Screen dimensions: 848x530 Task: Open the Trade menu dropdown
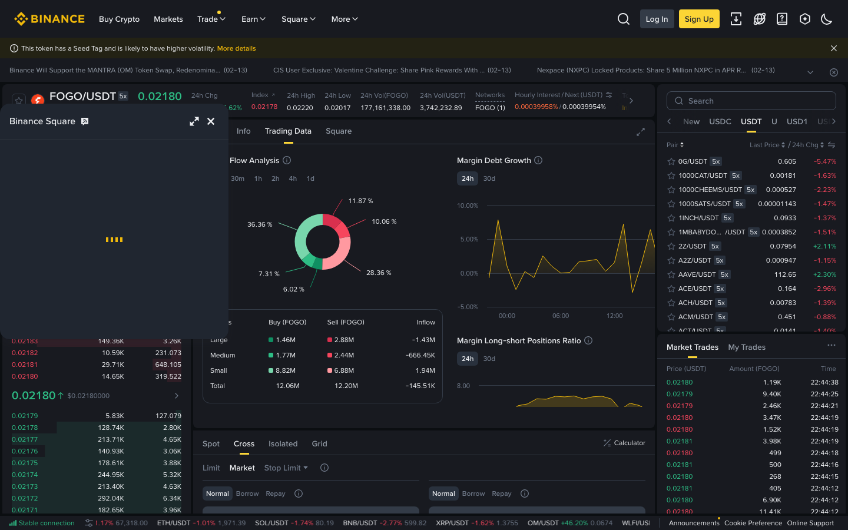pyautogui.click(x=211, y=19)
